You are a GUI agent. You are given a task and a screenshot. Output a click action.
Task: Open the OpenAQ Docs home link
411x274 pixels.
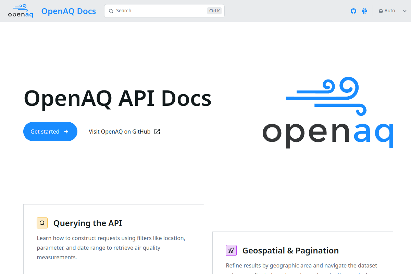68,11
